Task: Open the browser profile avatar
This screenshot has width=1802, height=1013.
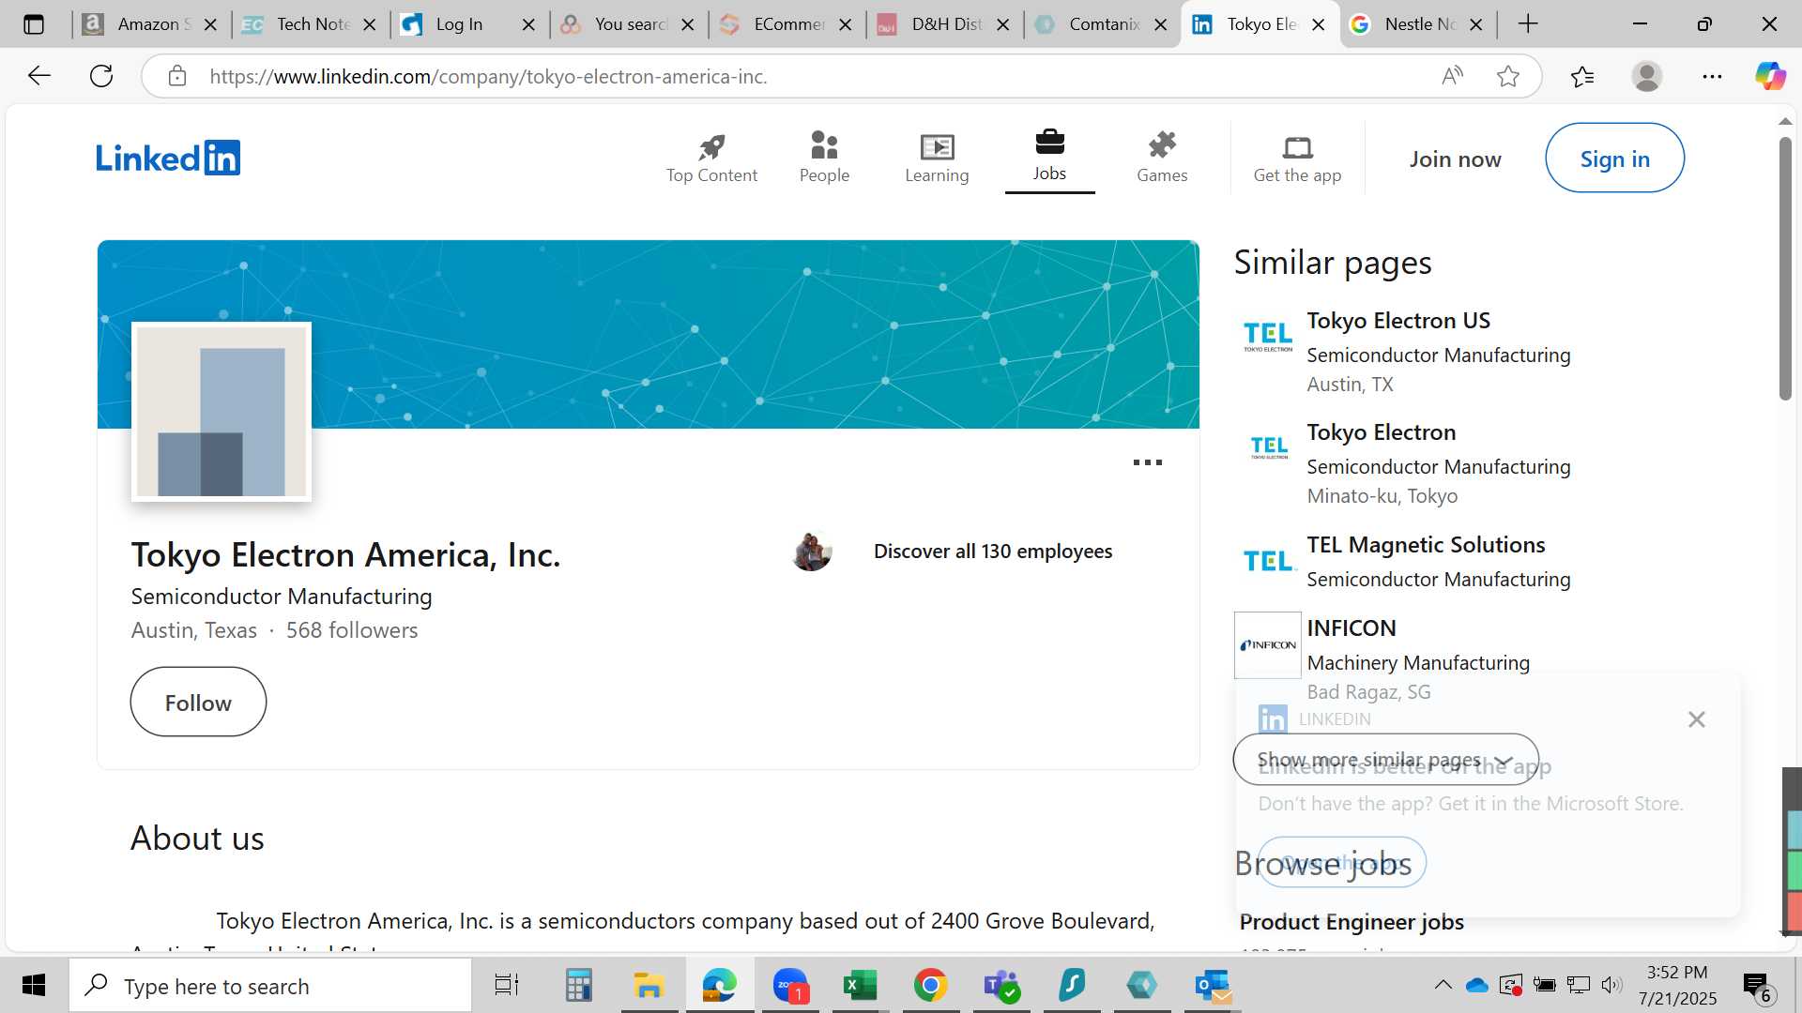Action: pos(1647,76)
